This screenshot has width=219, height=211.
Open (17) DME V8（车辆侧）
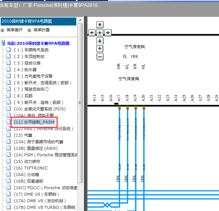[x=36, y=194]
